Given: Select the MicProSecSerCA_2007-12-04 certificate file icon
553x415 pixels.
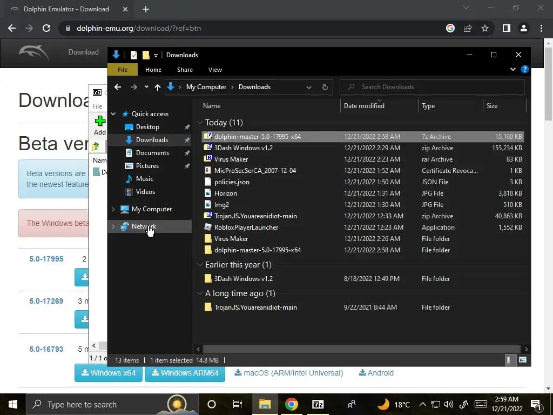Looking at the screenshot, I should click(208, 170).
